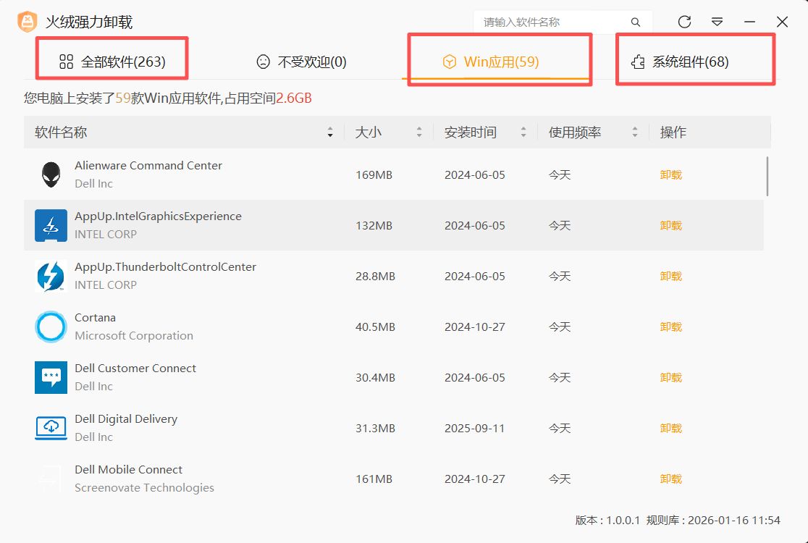Click the system components puzzle icon
808x543 pixels.
[x=638, y=62]
